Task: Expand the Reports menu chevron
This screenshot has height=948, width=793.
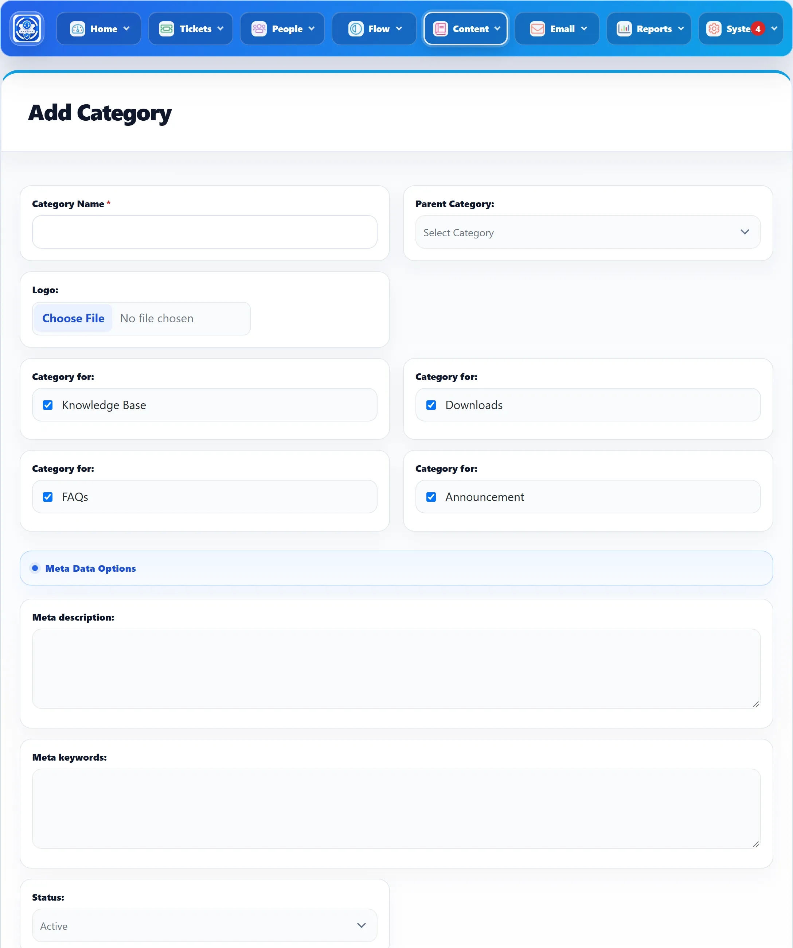Action: [681, 29]
